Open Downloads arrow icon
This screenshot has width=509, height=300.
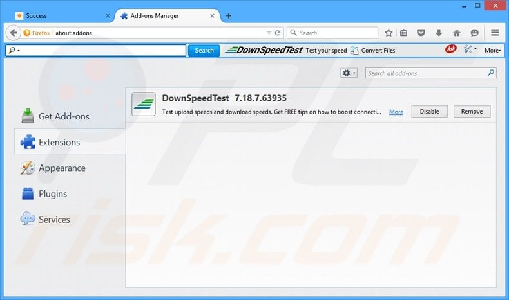coord(439,33)
